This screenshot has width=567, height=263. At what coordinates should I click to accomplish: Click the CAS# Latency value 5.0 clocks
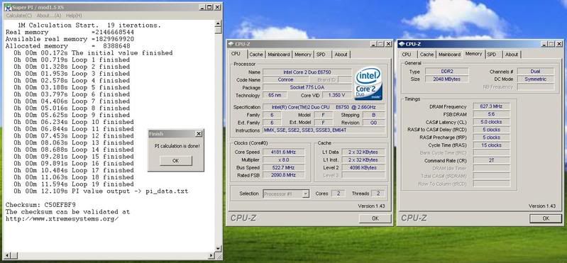click(492, 122)
